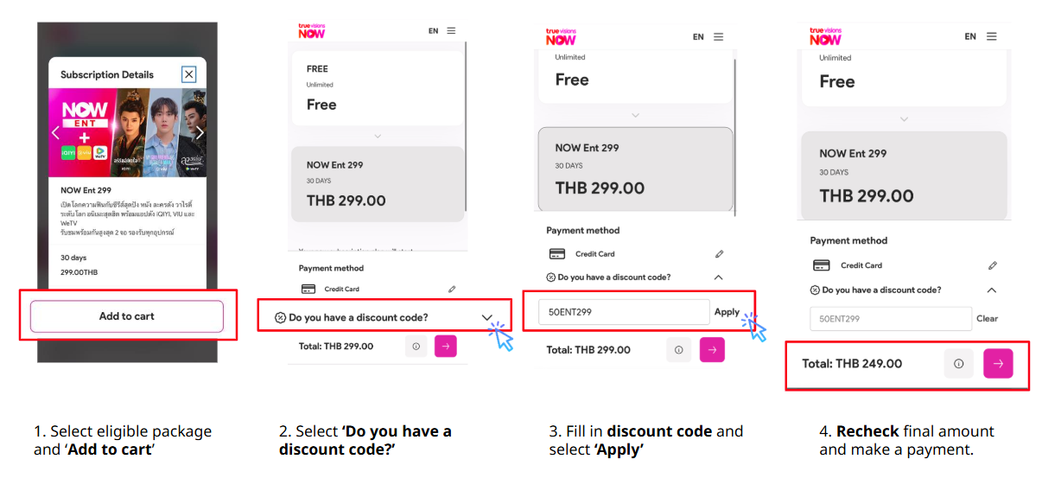This screenshot has width=1042, height=491.
Task: Focus the 50ENT299 code field beside Apply
Action: (x=623, y=312)
